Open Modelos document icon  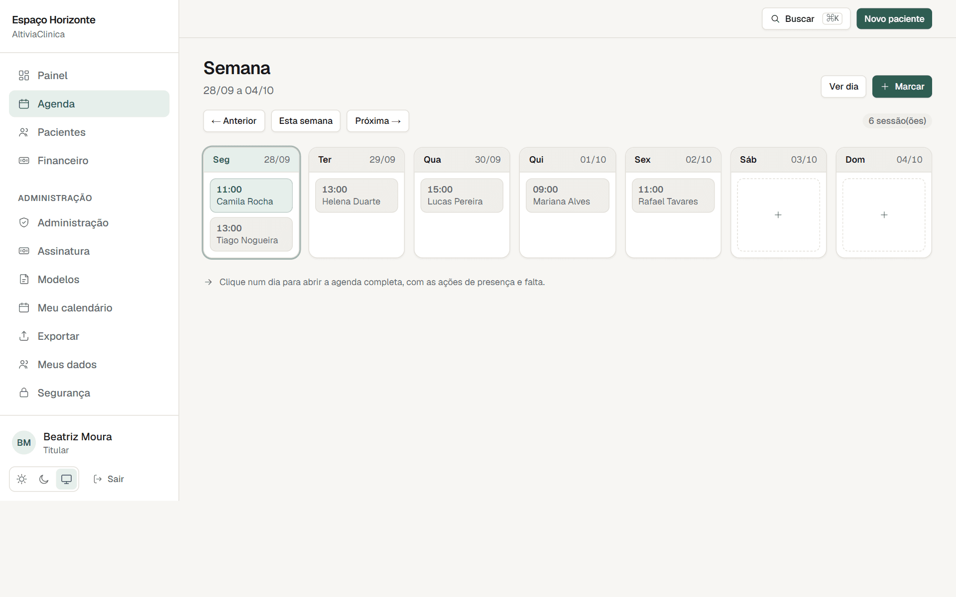(x=24, y=280)
